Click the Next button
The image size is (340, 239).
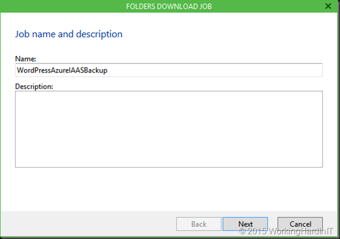point(245,224)
